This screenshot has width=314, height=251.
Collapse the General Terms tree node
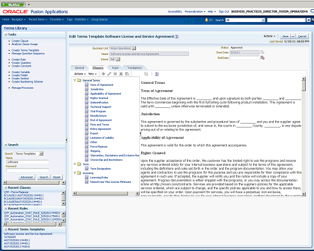[75, 80]
